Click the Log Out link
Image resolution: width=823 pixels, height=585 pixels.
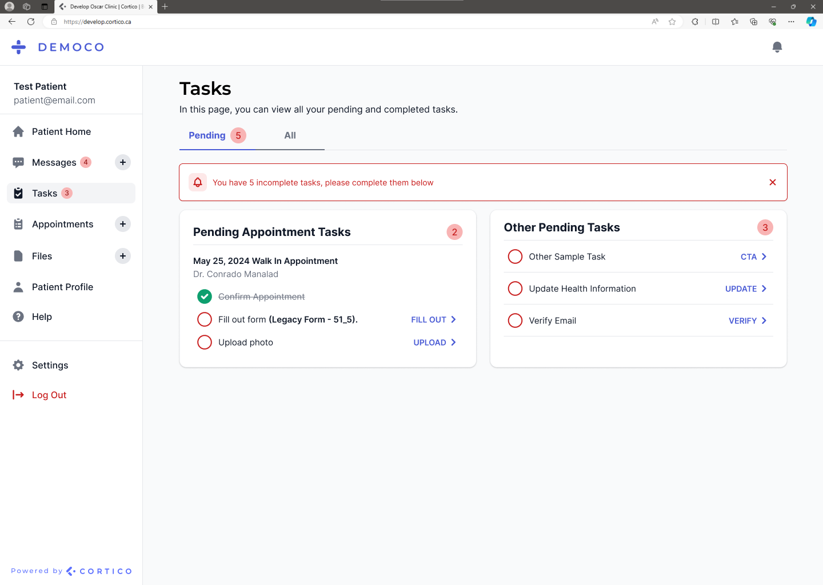[x=49, y=395]
